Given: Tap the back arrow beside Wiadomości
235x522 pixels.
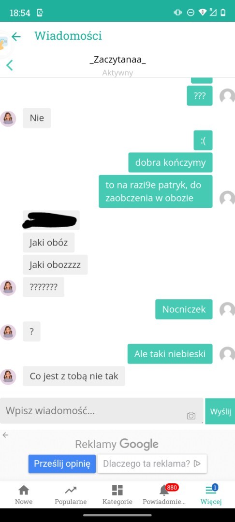Looking at the screenshot, I should 16,36.
